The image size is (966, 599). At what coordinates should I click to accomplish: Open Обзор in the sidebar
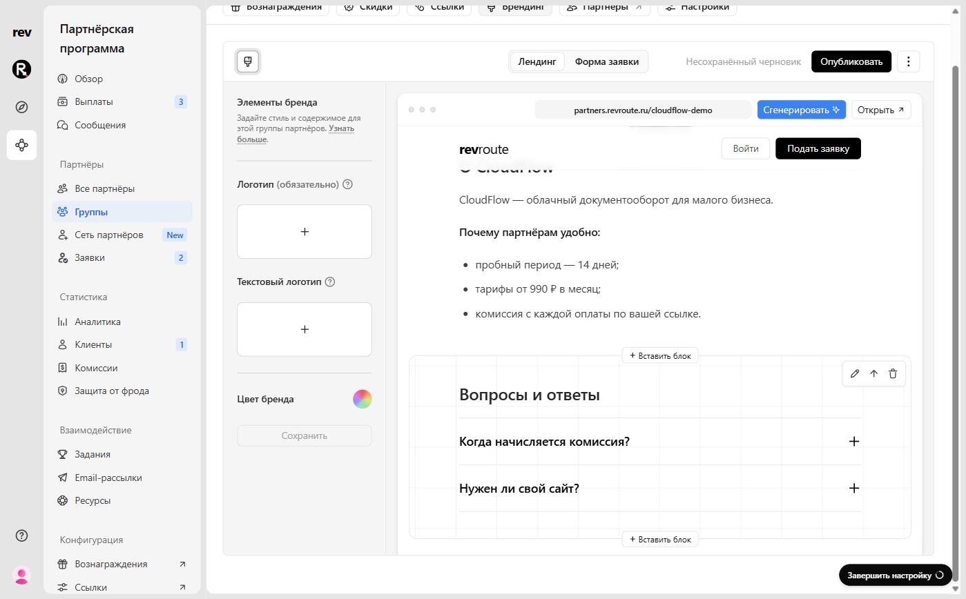pyautogui.click(x=122, y=79)
